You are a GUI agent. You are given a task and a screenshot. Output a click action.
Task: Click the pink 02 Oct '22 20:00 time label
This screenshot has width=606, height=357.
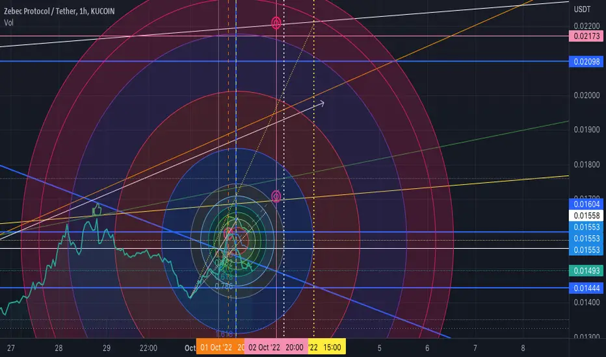276,348
